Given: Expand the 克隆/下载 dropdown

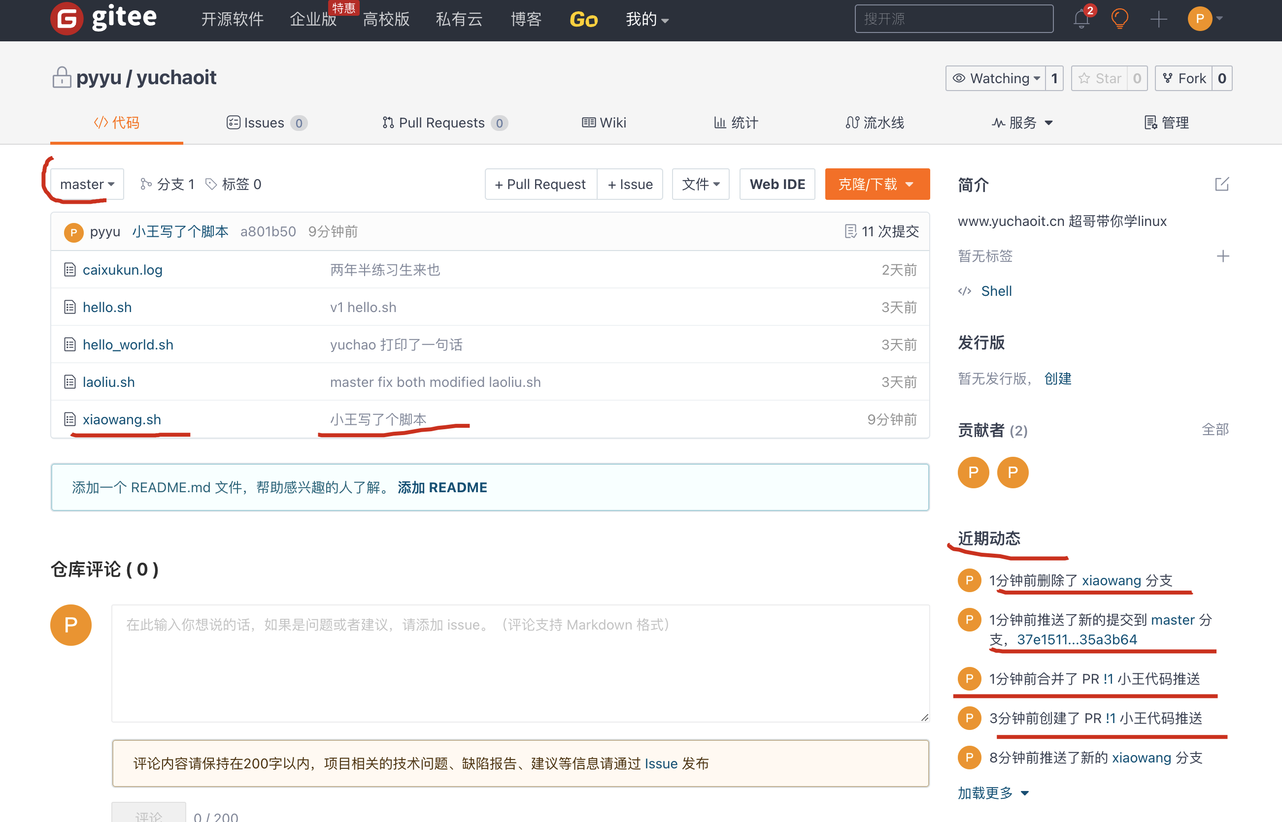Looking at the screenshot, I should [877, 184].
